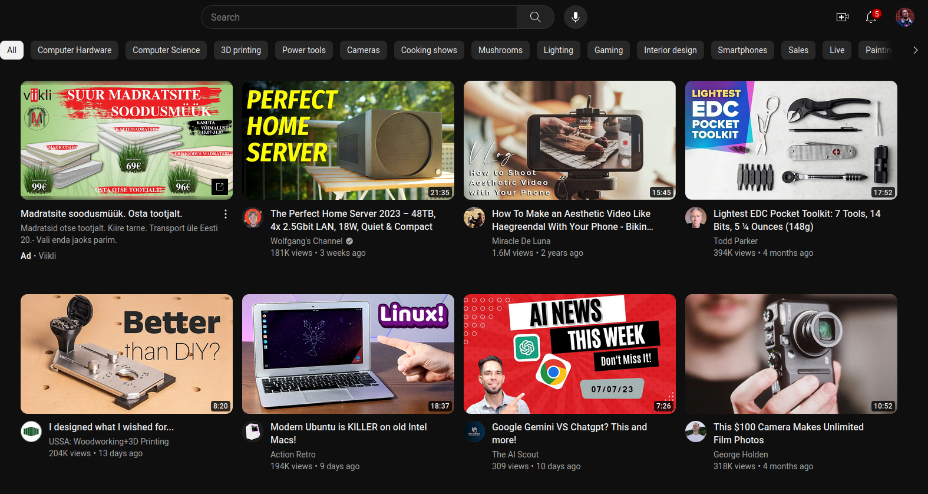Start voice search with microphone icon

576,17
